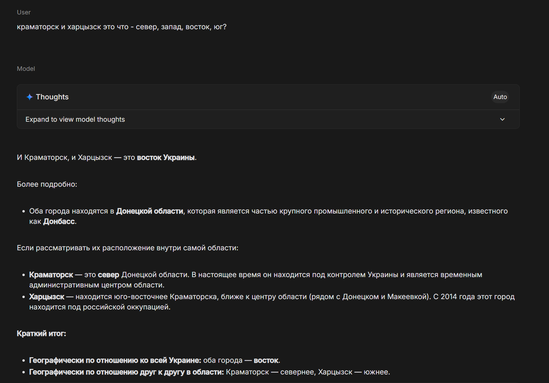Click the bold "Краматорск" bullet heading
This screenshot has height=383, width=549.
point(51,275)
